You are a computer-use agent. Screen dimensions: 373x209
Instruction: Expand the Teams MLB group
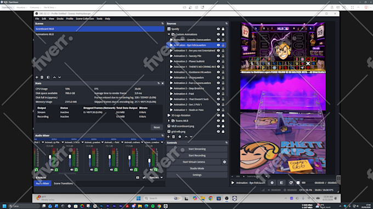tap(169, 121)
